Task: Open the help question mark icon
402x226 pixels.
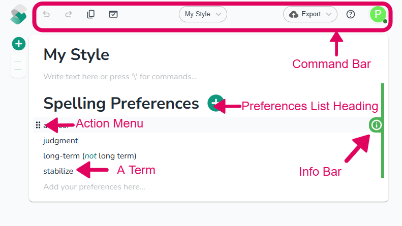Action: point(351,14)
